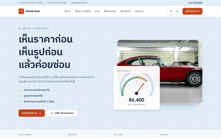
Task: Click the checkmark beside รับประกันค่าแรงขั้นต่ำ 3 เดือน
Action: (20, 102)
